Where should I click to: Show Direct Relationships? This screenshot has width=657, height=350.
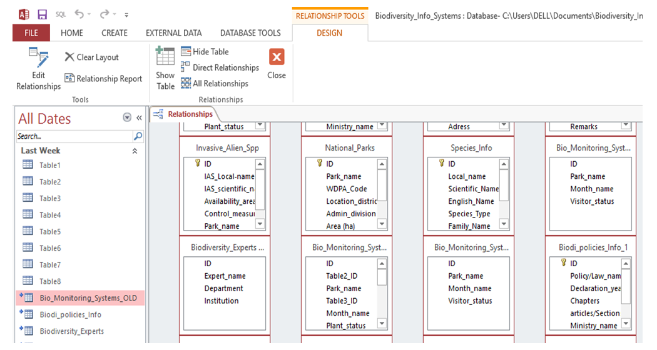pos(220,67)
